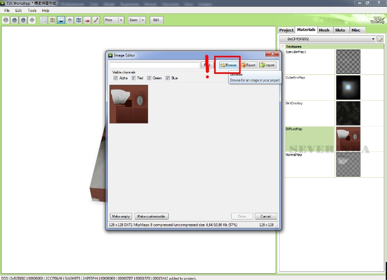Screen dimensions: 387x280
Task: Click the blue molecule toolbar icon
Action: point(78,20)
